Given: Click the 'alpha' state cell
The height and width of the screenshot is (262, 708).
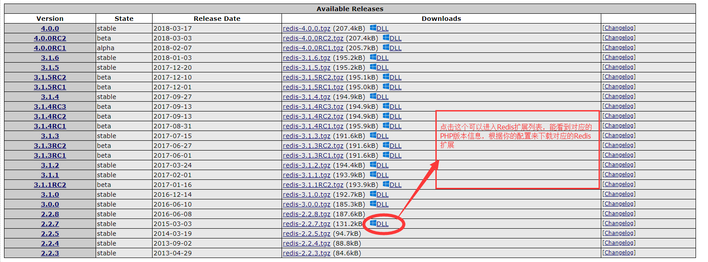Looking at the screenshot, I should pyautogui.click(x=124, y=48).
